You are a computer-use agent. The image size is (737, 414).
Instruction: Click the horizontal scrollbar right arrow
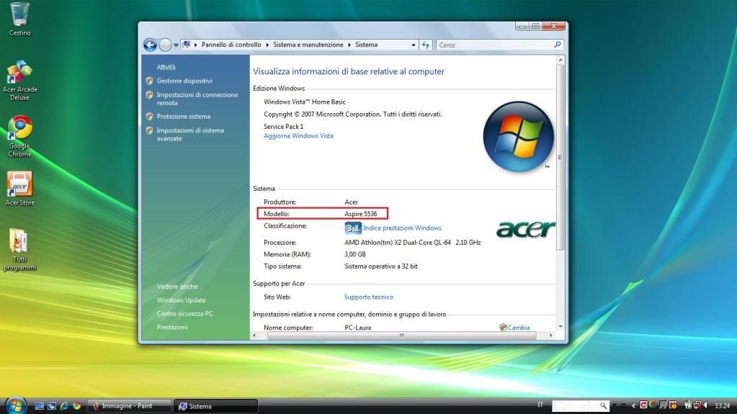[551, 336]
